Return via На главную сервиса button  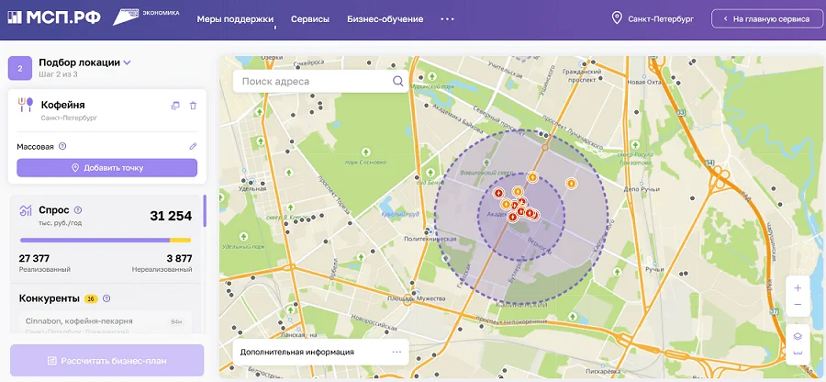[765, 18]
